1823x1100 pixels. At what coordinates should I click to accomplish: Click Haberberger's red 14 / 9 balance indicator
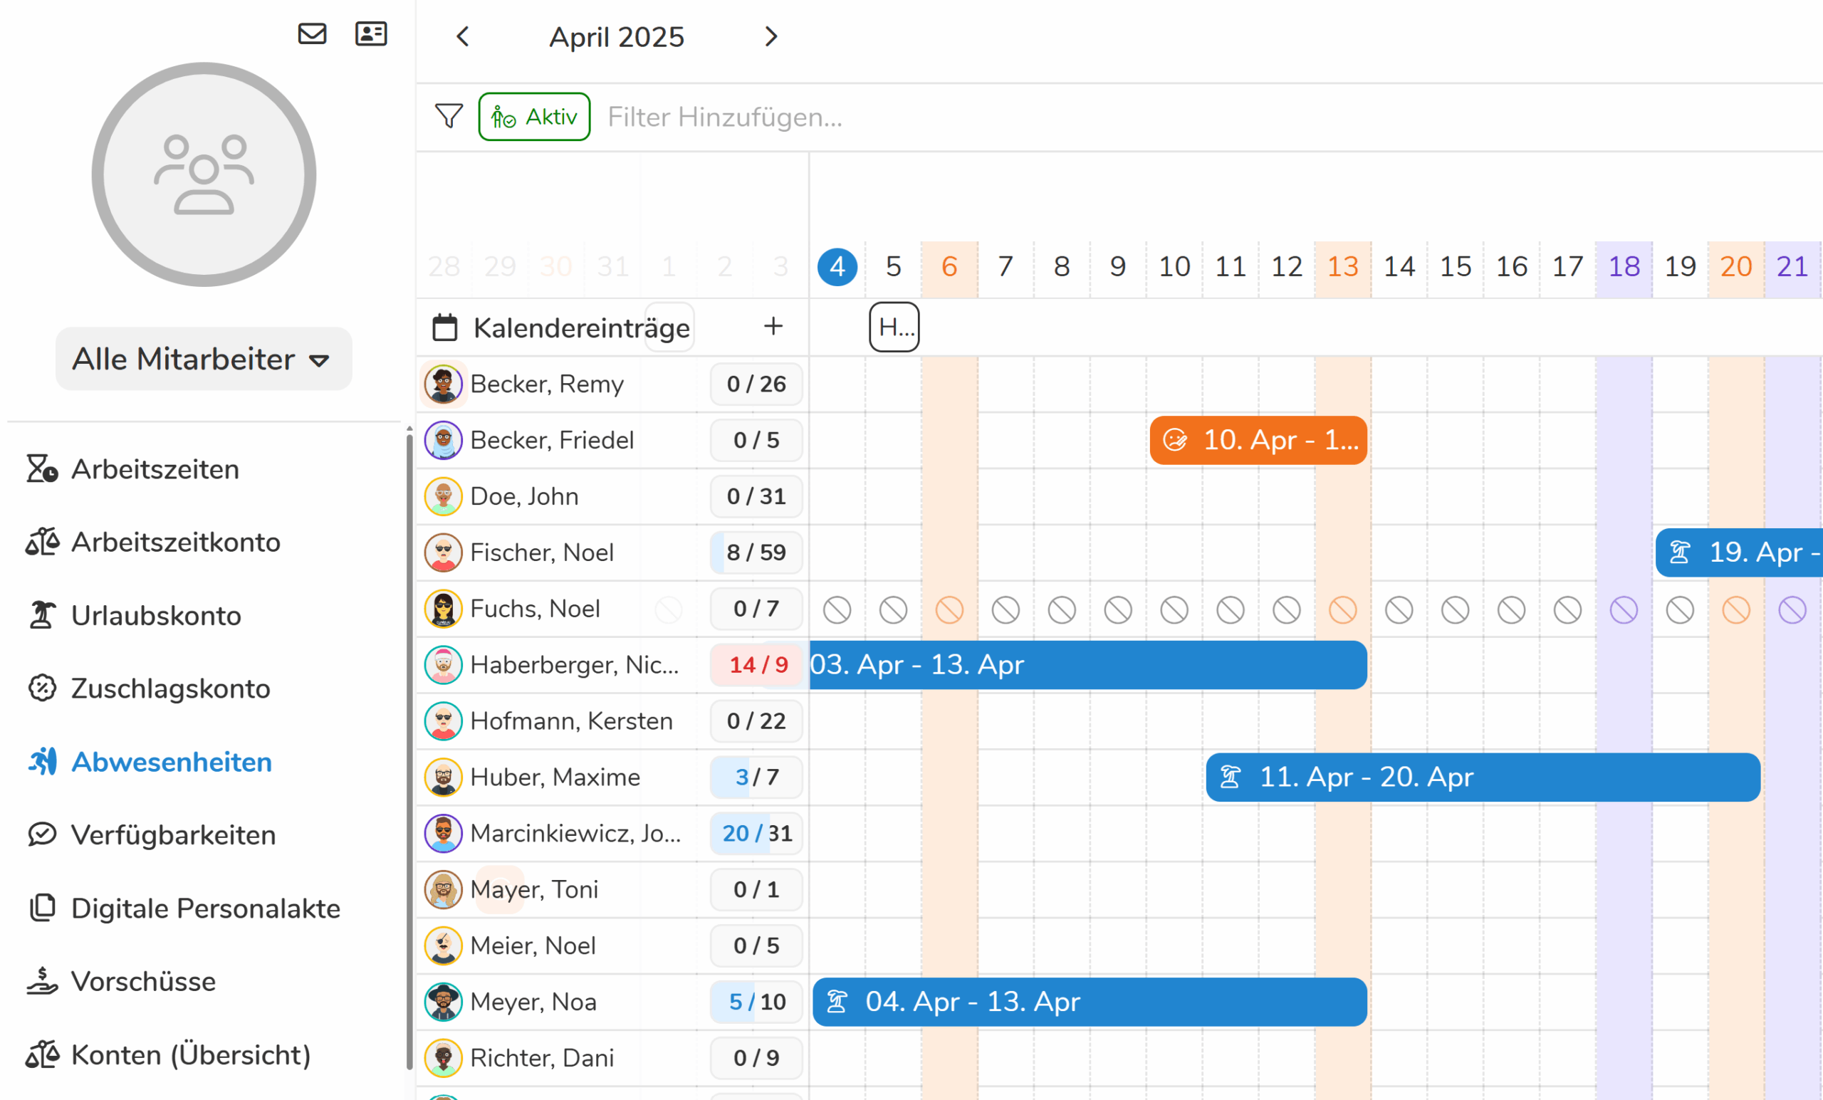coord(757,665)
